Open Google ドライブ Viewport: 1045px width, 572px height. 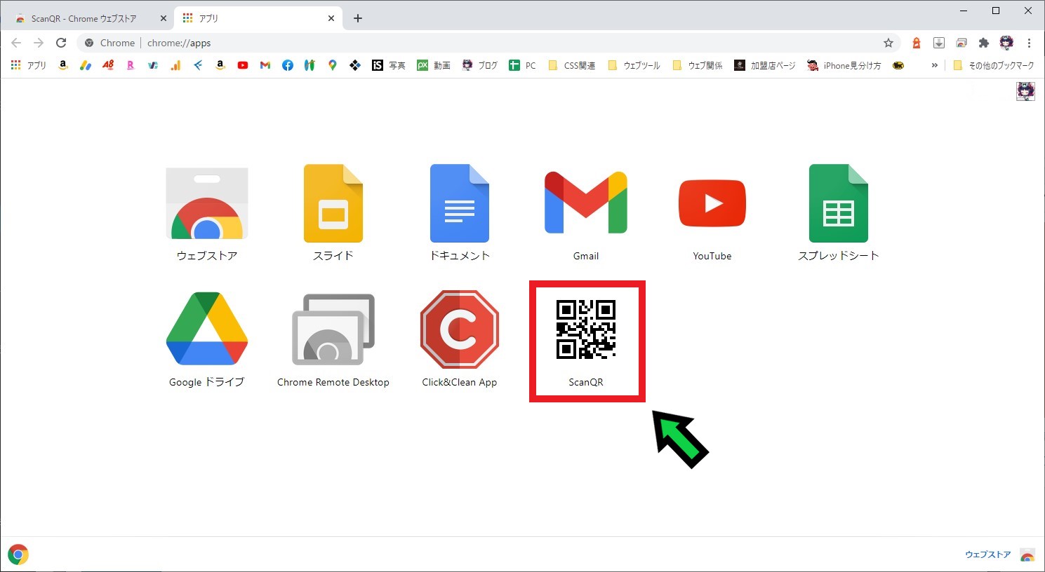point(206,329)
